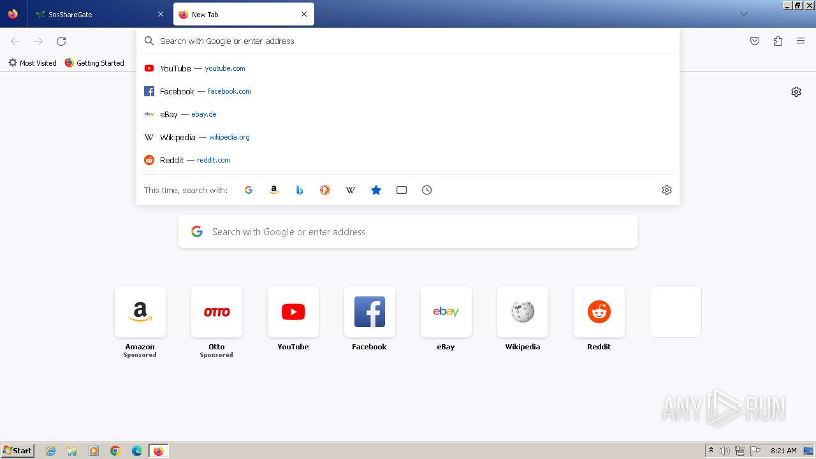The image size is (816, 459).
Task: Go forward one page
Action: coord(38,41)
